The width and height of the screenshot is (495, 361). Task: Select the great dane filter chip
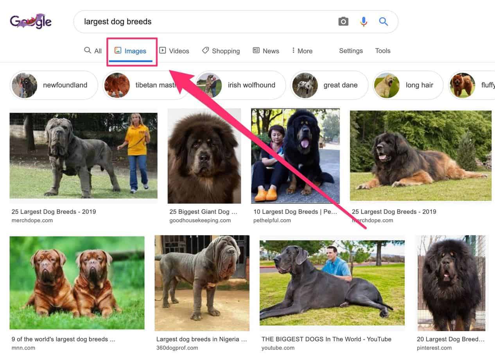coord(329,85)
